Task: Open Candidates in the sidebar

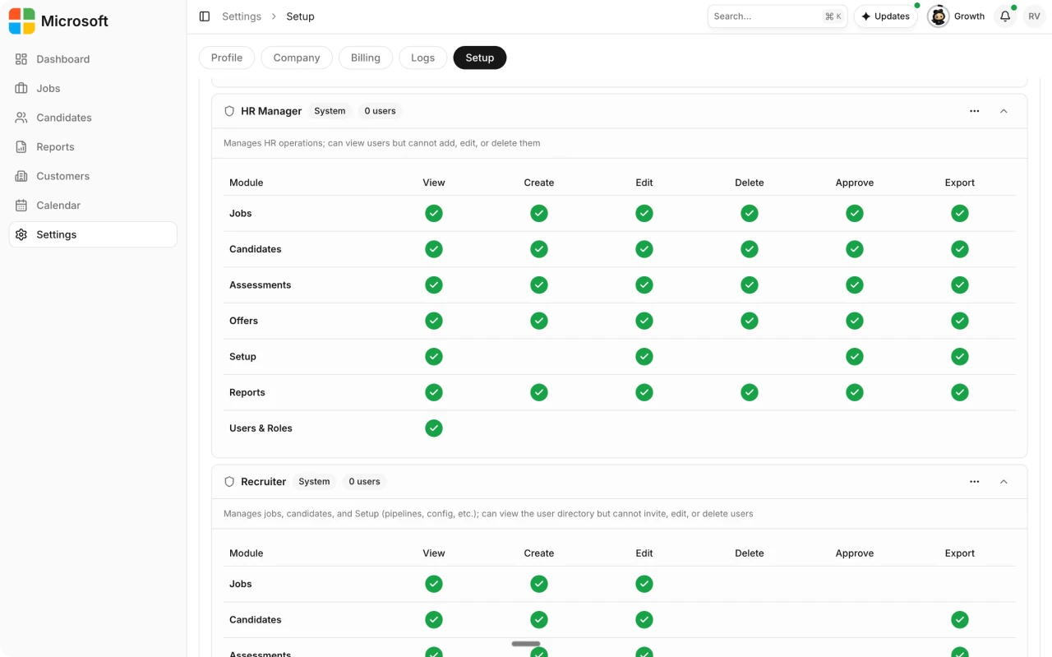Action: [93, 118]
